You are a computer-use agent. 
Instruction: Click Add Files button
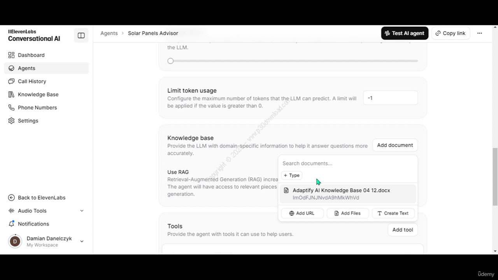[x=347, y=213]
